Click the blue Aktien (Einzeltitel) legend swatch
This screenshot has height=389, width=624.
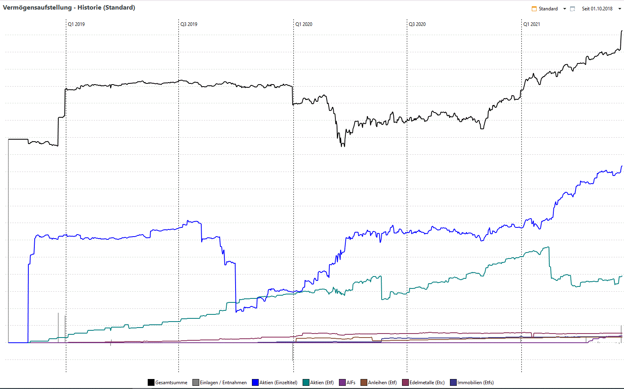[x=255, y=383]
